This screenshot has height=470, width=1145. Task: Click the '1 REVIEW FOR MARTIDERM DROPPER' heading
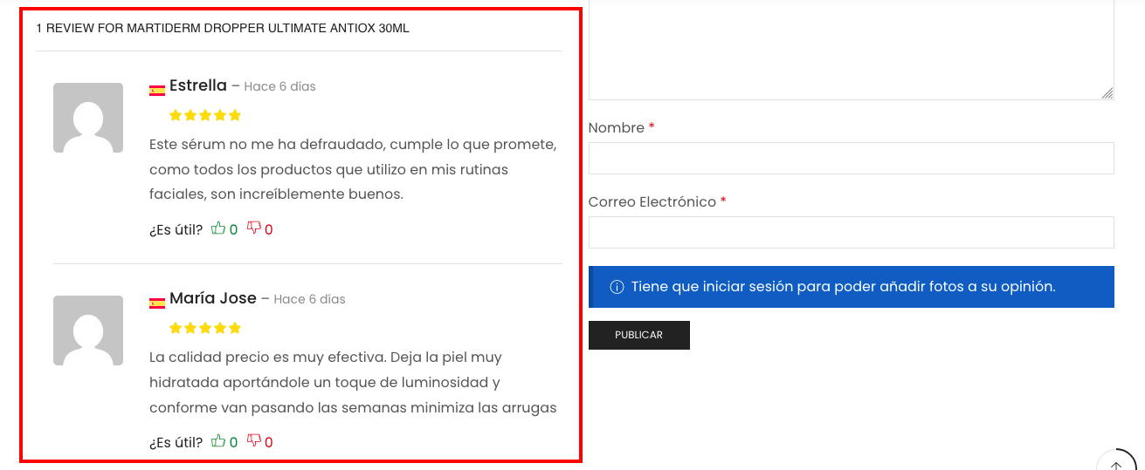click(x=223, y=28)
